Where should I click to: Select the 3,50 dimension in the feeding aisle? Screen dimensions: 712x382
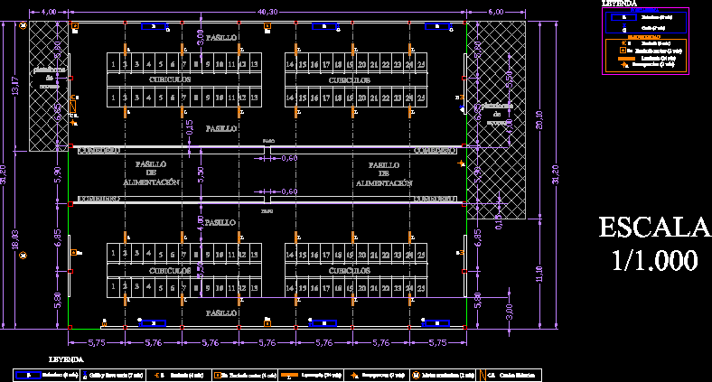click(201, 174)
